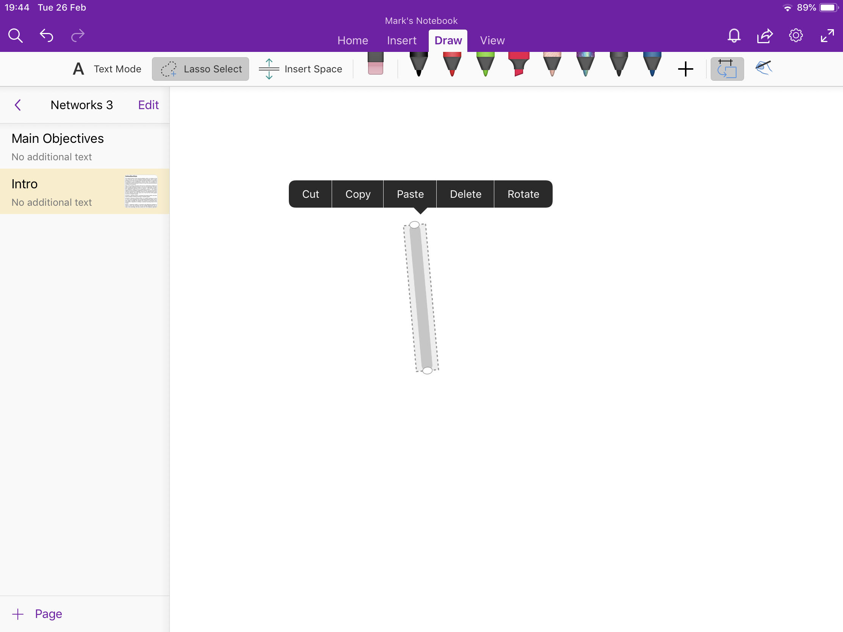Choose Delete from context menu

[x=465, y=194]
